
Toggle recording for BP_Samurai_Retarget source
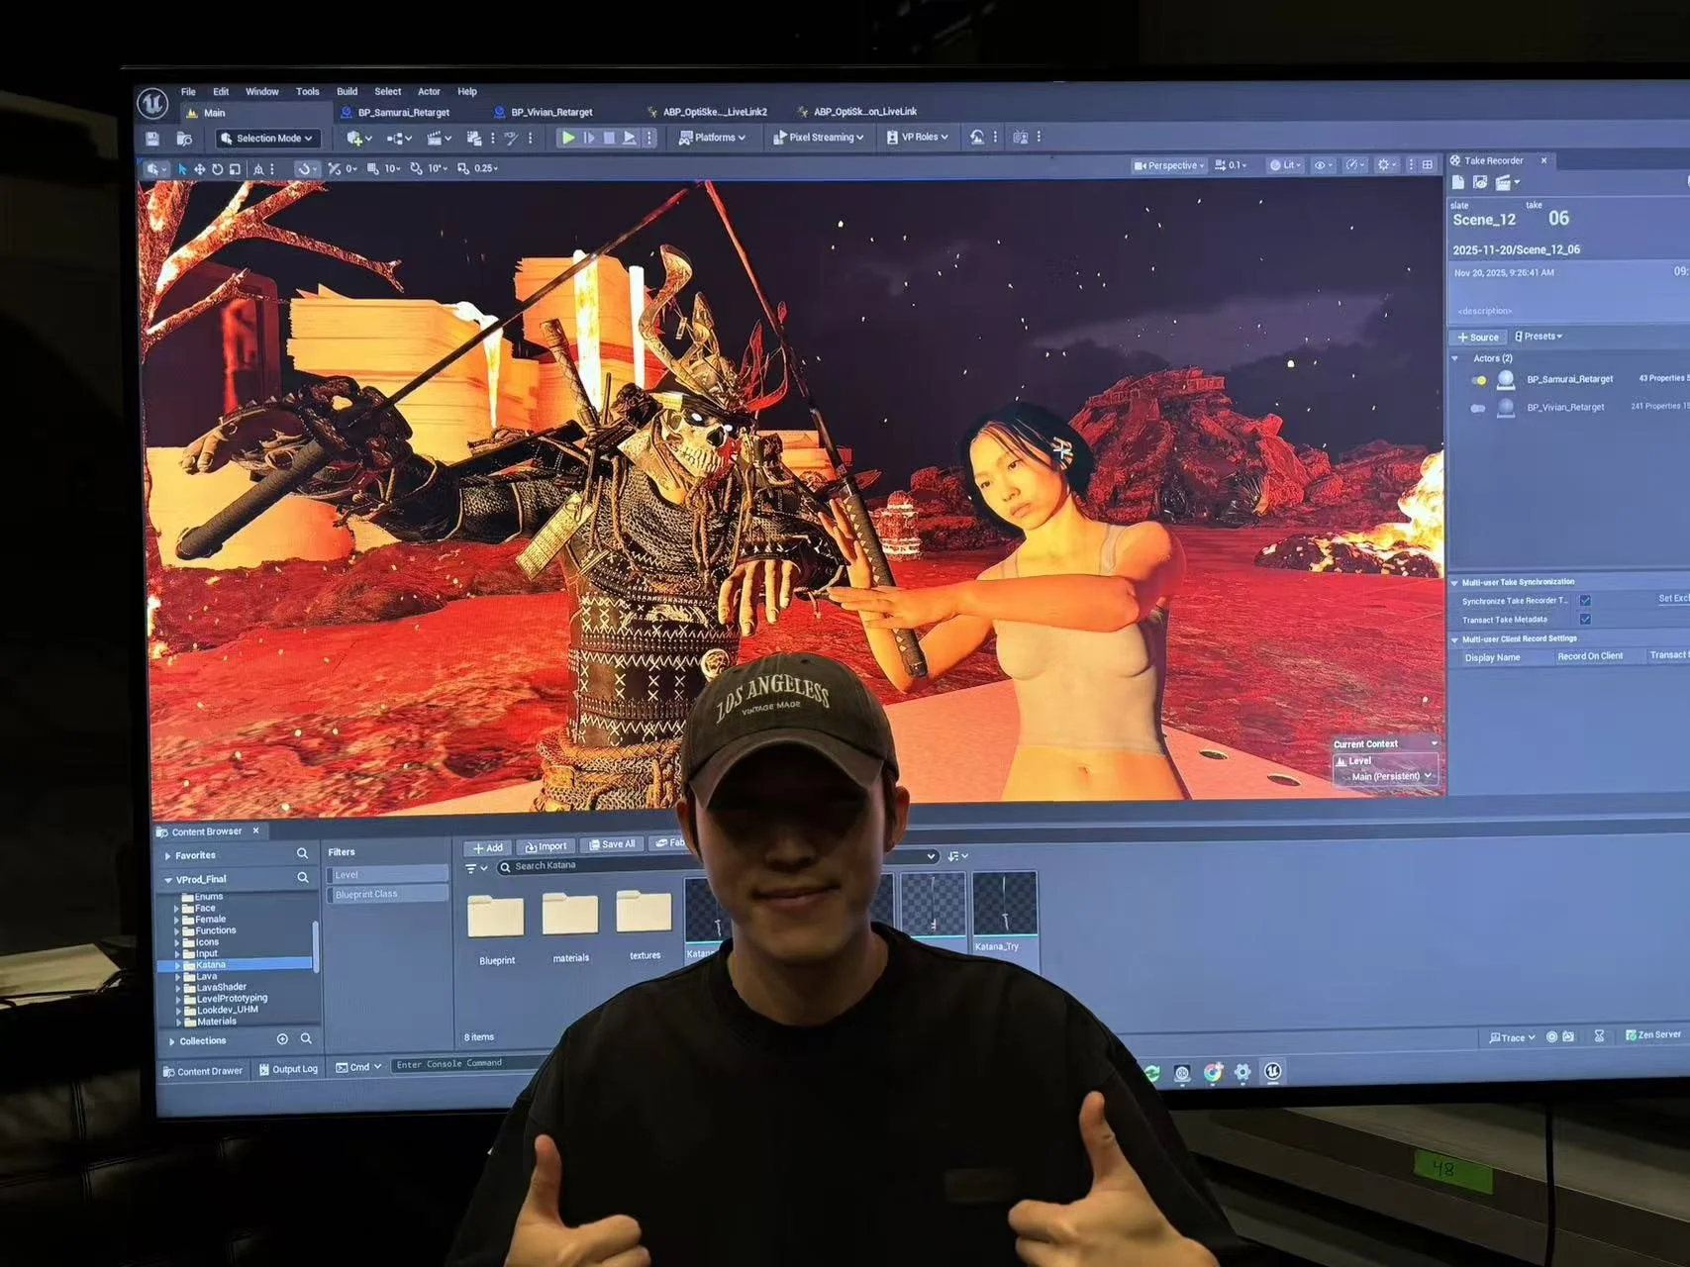[x=1478, y=381]
